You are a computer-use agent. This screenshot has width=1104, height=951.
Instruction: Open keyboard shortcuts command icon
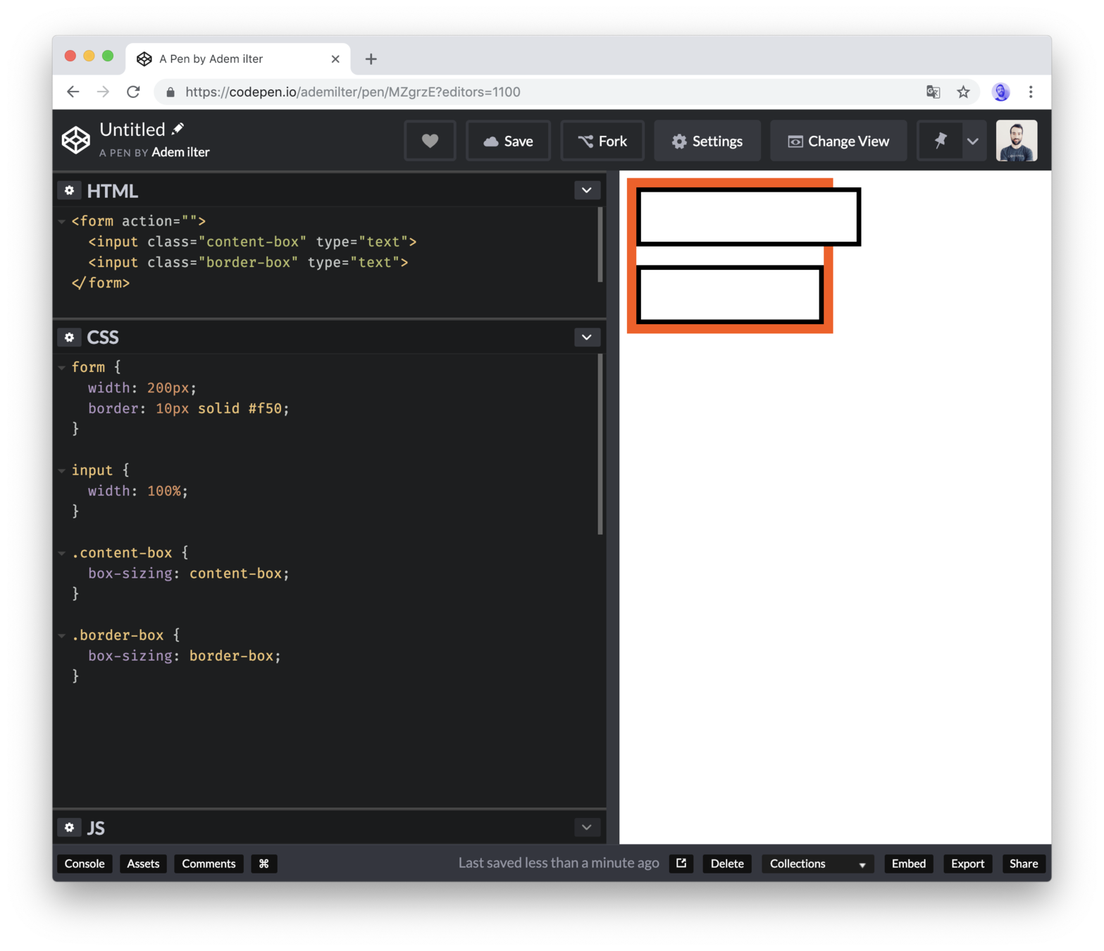pyautogui.click(x=264, y=864)
